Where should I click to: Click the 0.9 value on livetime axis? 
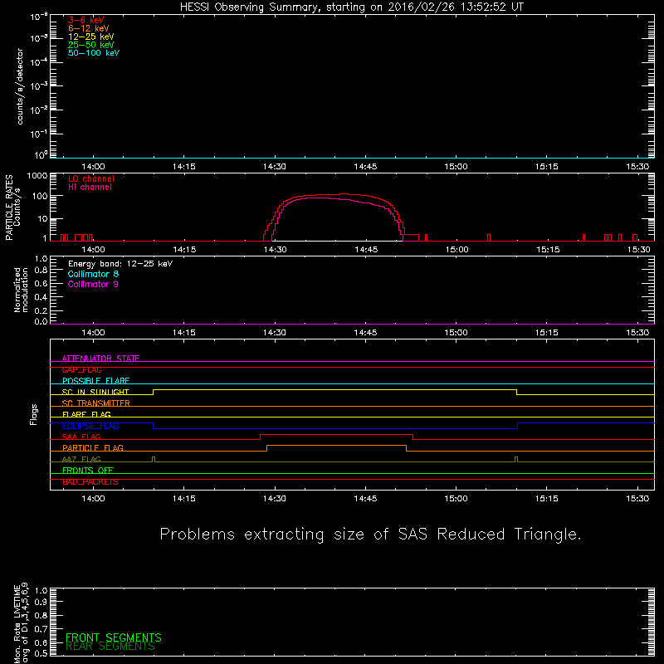pyautogui.click(x=41, y=602)
